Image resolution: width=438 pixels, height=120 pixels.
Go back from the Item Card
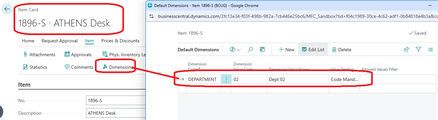7,9
